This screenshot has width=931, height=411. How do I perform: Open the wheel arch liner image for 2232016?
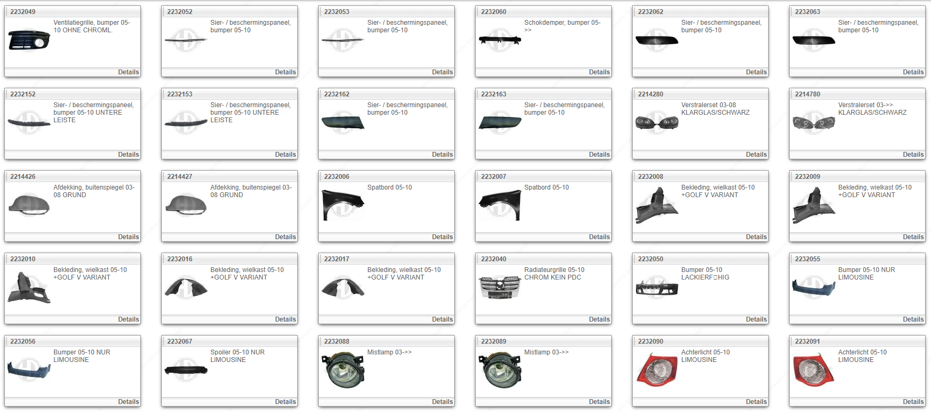click(x=186, y=287)
